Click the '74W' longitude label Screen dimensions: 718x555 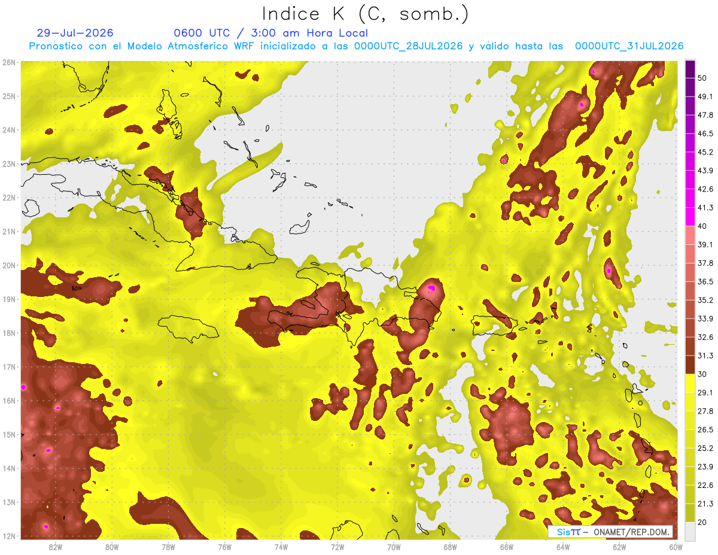pyautogui.click(x=281, y=547)
